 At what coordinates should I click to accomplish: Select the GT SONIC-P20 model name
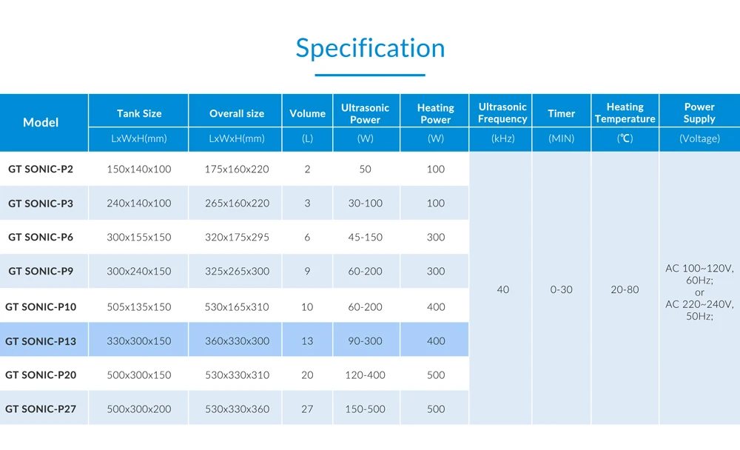click(x=41, y=375)
